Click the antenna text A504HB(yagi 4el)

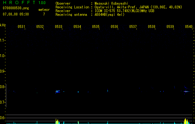coord(109,15)
